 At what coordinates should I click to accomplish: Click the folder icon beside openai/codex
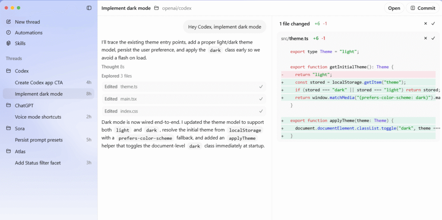point(156,8)
